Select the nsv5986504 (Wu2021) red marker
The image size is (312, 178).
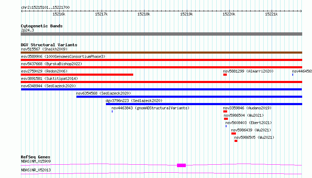pos(226,119)
